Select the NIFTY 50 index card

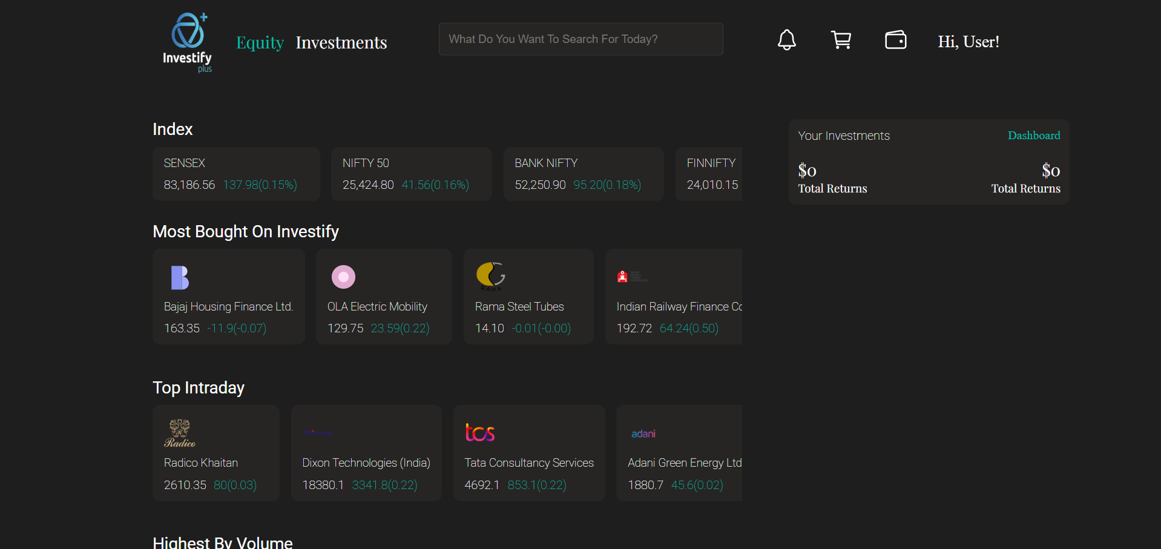point(411,174)
